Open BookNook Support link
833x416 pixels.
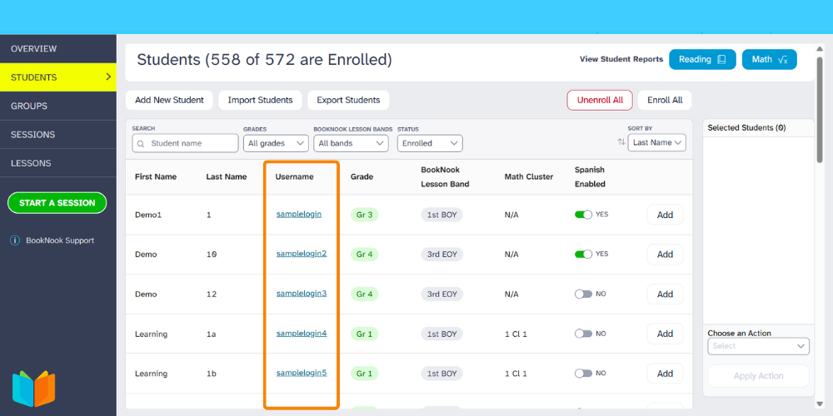pyautogui.click(x=60, y=240)
